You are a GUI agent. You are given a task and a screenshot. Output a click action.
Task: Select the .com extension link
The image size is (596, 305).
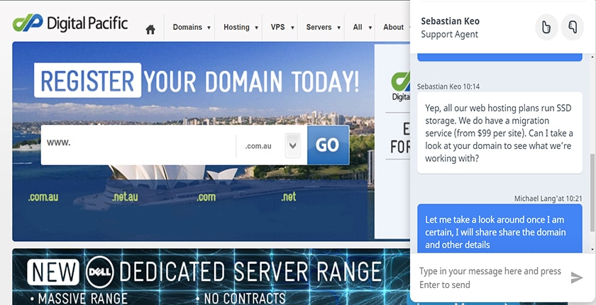pyautogui.click(x=206, y=197)
